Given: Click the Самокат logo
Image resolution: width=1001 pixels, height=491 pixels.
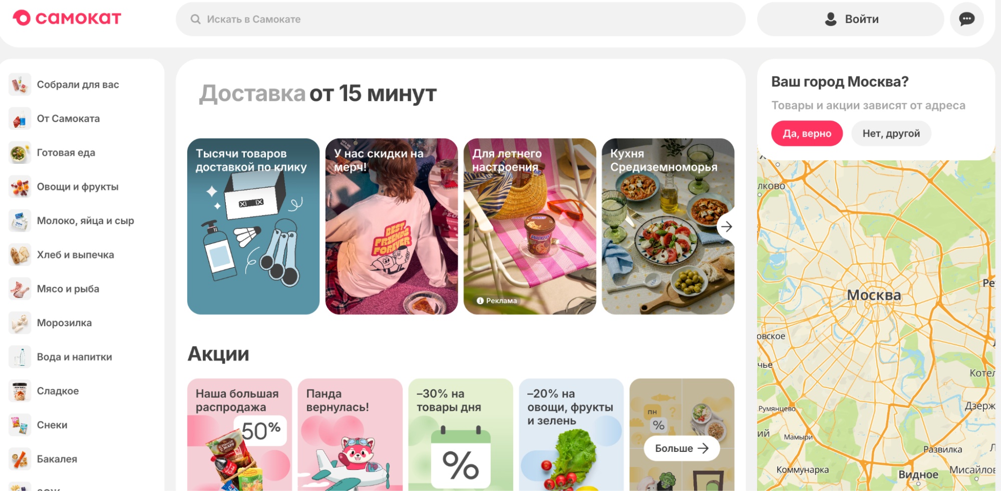Looking at the screenshot, I should point(67,18).
